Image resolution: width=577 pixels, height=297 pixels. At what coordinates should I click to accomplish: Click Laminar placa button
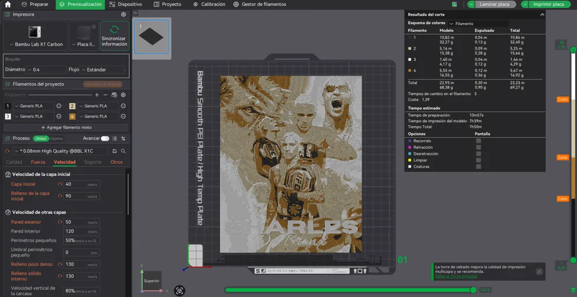pos(494,5)
